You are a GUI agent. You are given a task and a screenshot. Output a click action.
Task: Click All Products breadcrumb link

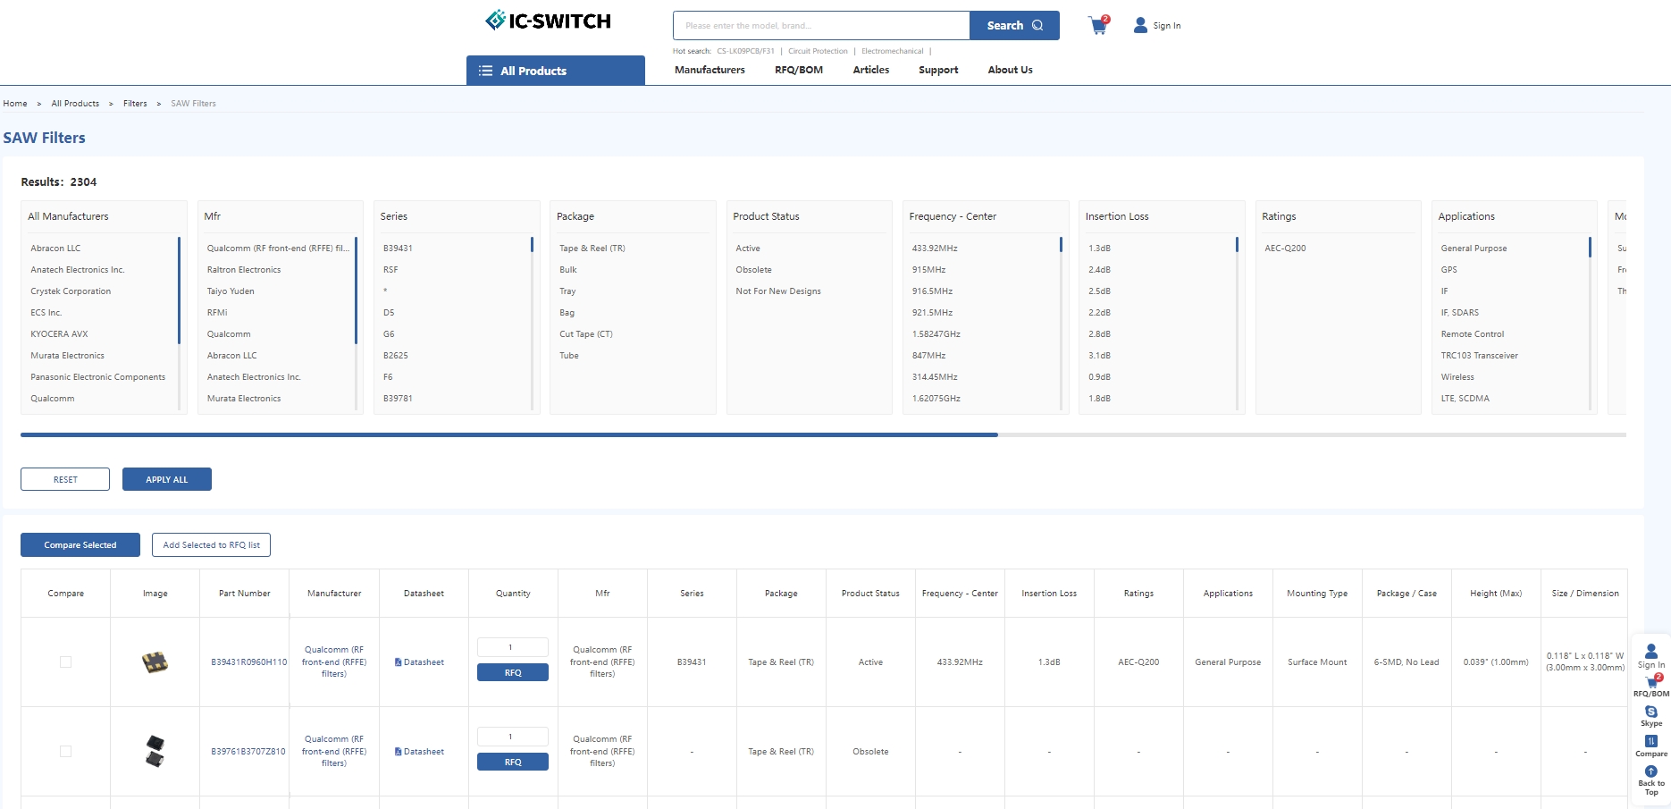75,104
